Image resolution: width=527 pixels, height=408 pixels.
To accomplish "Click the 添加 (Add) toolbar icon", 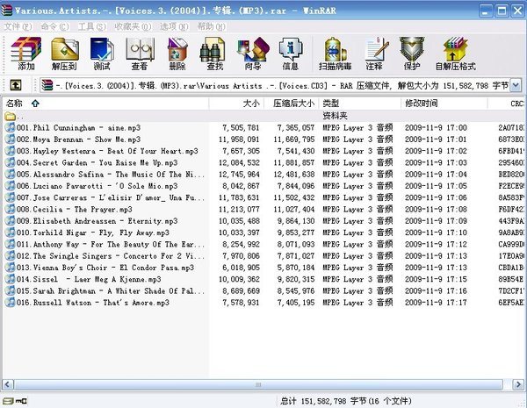I will coord(25,54).
